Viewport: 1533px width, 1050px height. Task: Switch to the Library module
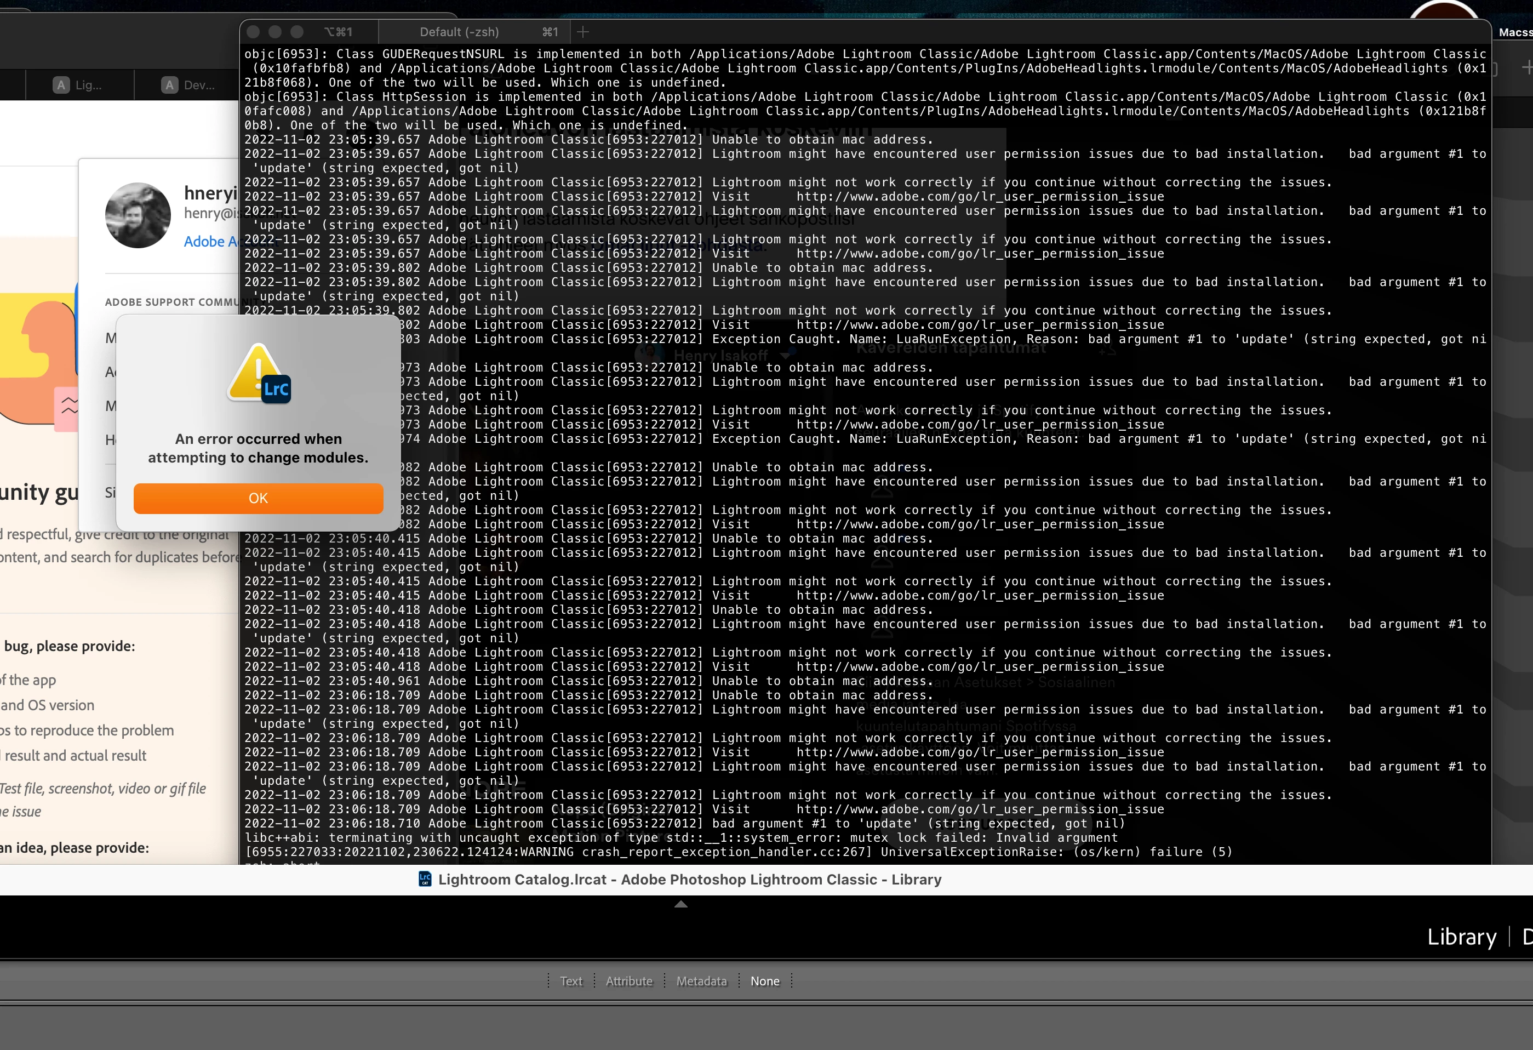[x=1461, y=937]
